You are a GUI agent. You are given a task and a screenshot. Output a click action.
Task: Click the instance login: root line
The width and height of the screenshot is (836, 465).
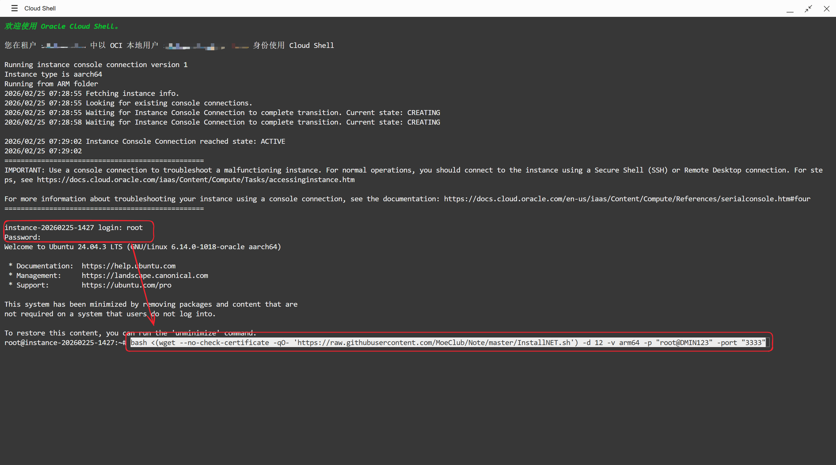tap(73, 228)
